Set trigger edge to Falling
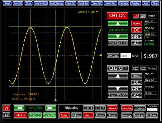Image resolution: width=162 pixels, height=123 pixels. click(x=76, y=115)
